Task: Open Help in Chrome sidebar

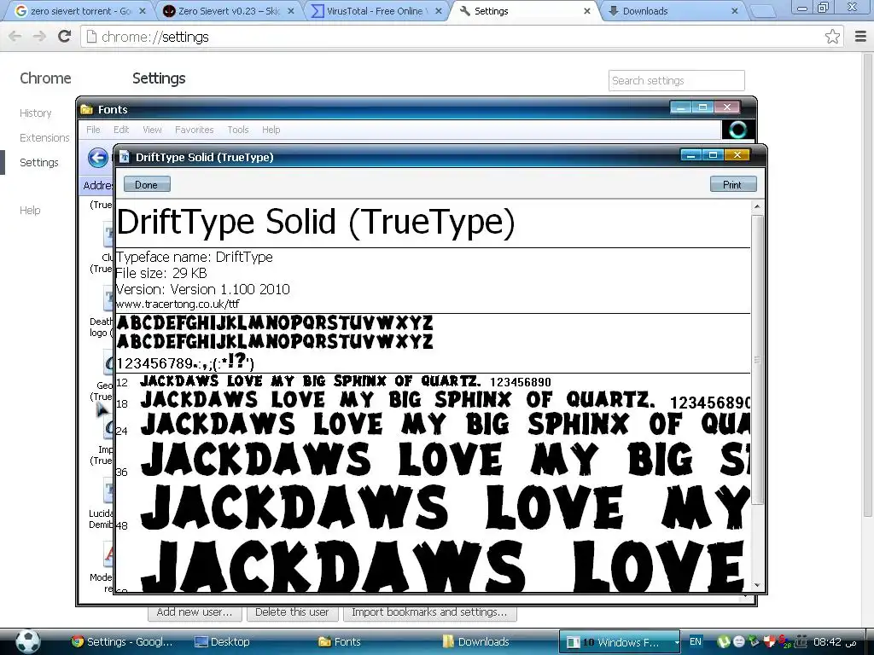Action: [30, 210]
